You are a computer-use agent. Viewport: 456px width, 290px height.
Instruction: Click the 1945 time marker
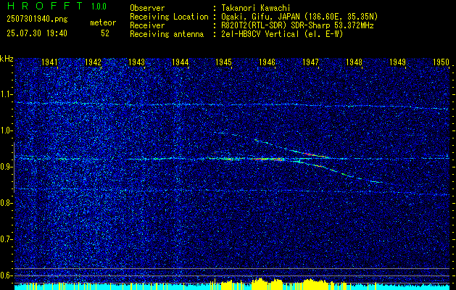(x=223, y=62)
